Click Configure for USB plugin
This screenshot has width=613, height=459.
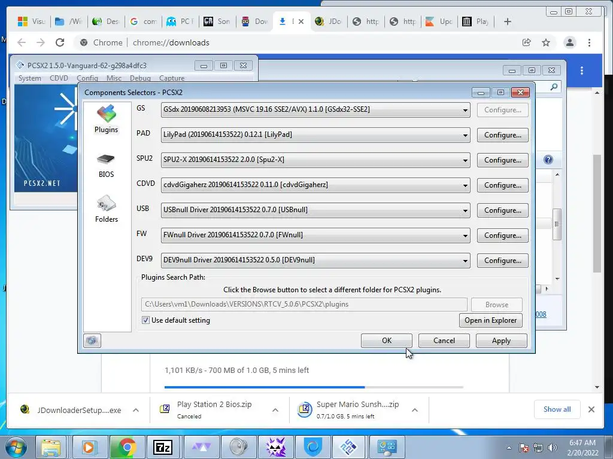[502, 210]
